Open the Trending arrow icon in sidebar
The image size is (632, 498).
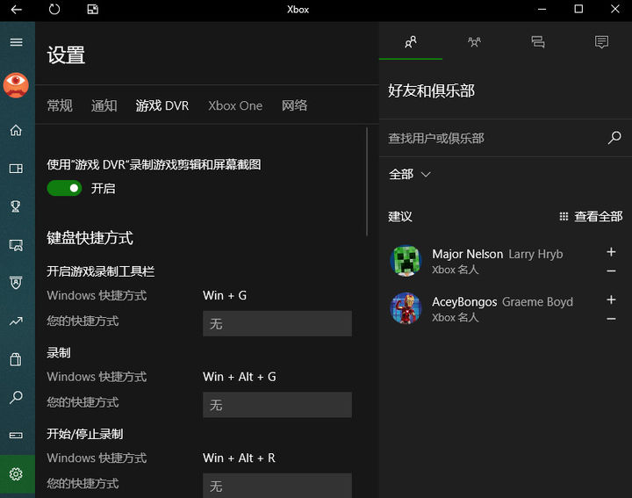[x=16, y=321]
